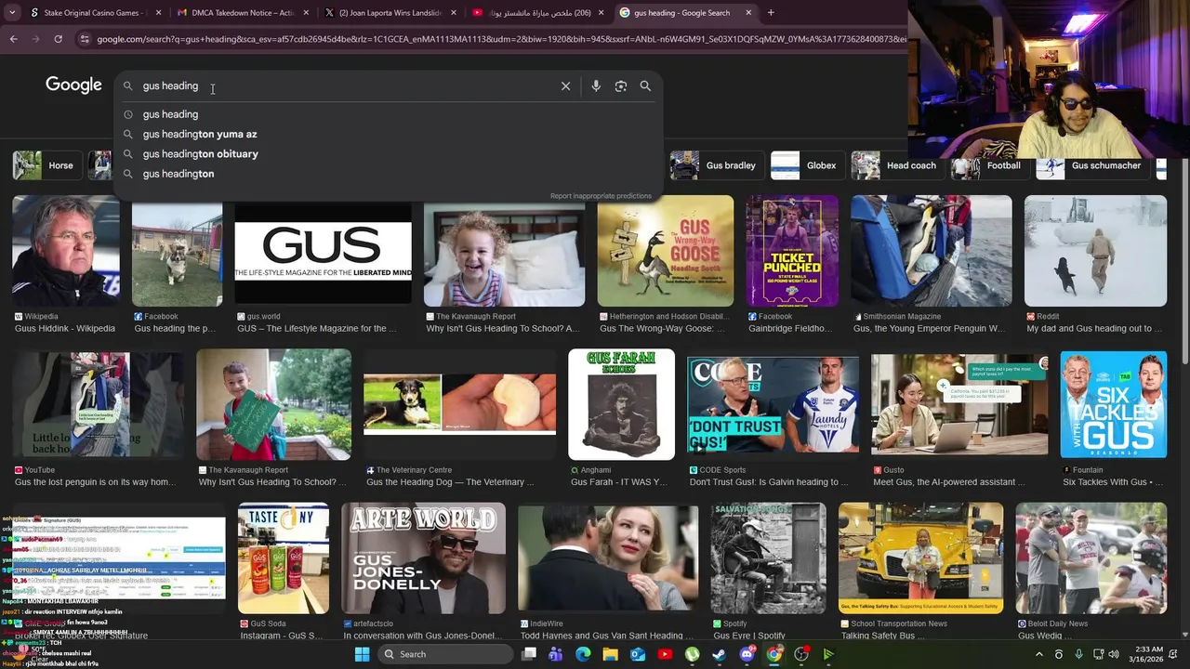The image size is (1190, 669).
Task: Open Taste NY GuS Soda Instagram image
Action: coord(283,558)
